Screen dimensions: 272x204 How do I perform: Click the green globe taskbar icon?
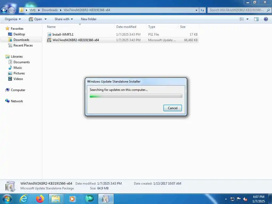coord(89,199)
